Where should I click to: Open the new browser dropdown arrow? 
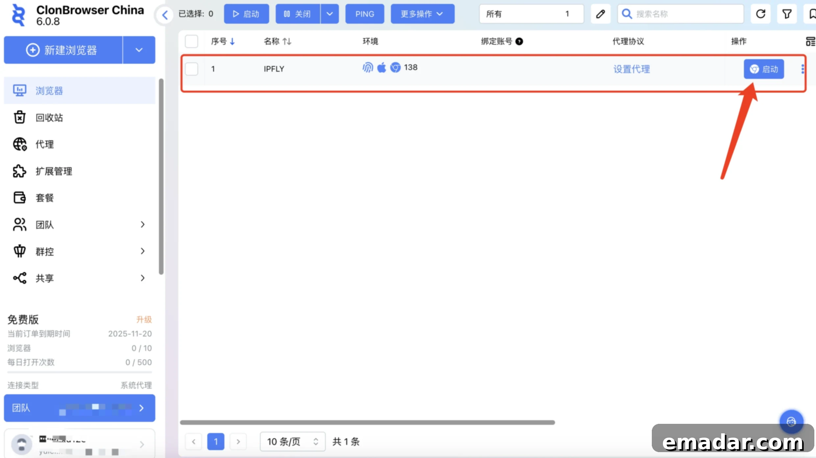[x=139, y=50]
